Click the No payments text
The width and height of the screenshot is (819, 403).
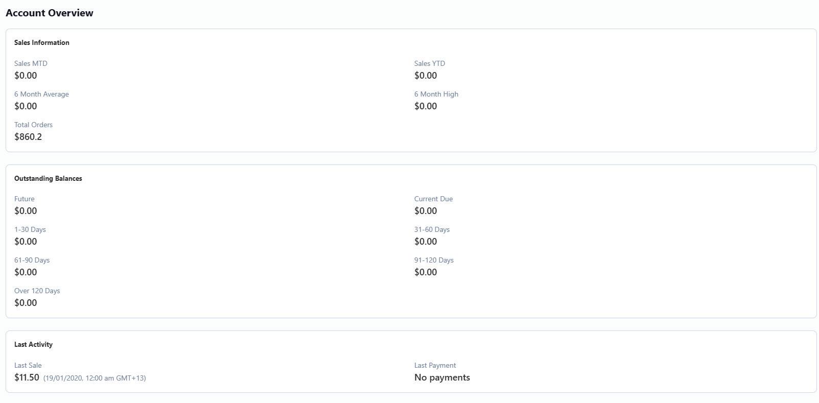tap(442, 377)
